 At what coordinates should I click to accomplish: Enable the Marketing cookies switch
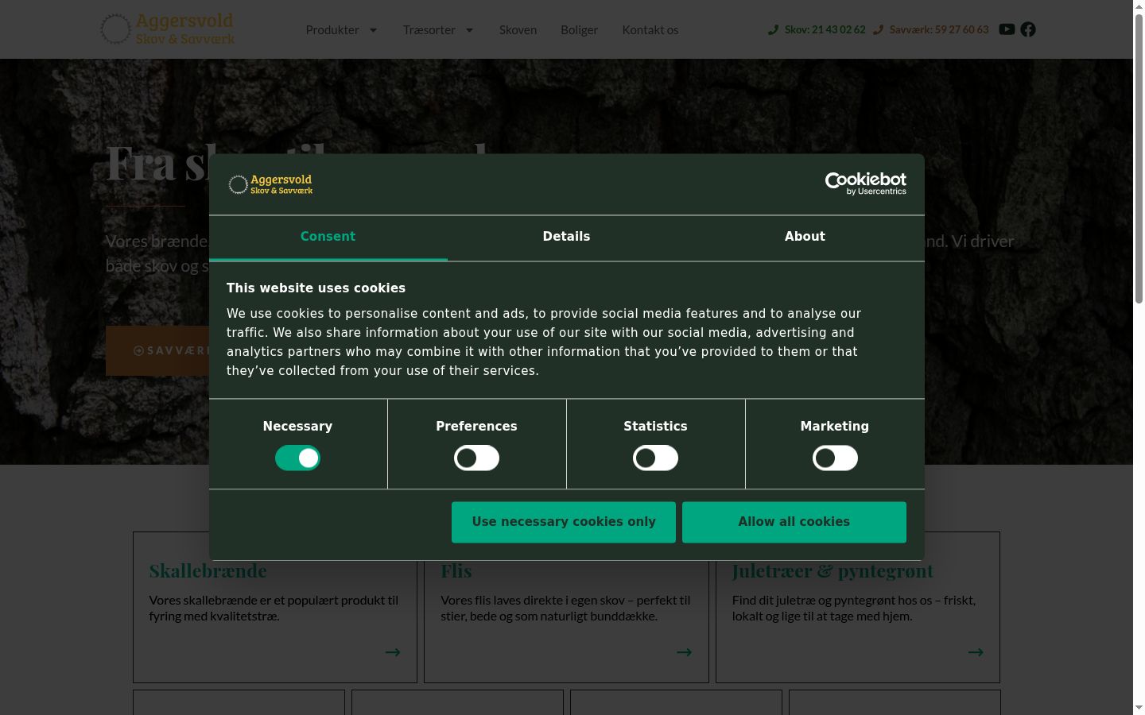(835, 458)
